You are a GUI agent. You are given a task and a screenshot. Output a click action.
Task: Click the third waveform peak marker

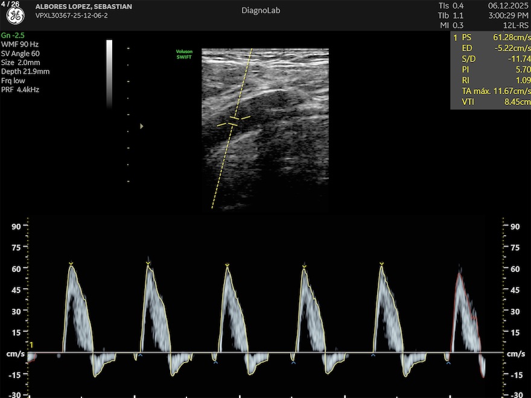point(227,265)
